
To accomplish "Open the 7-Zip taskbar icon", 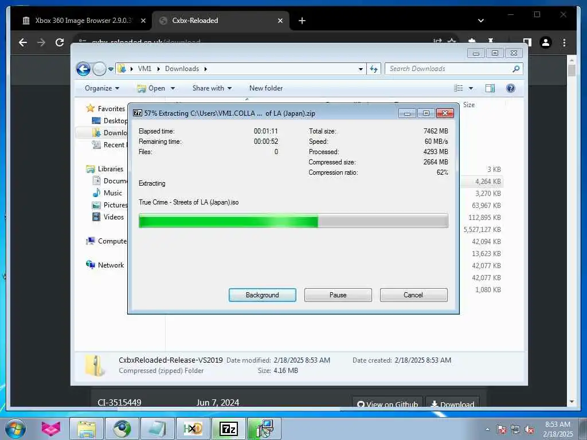I will click(229, 429).
